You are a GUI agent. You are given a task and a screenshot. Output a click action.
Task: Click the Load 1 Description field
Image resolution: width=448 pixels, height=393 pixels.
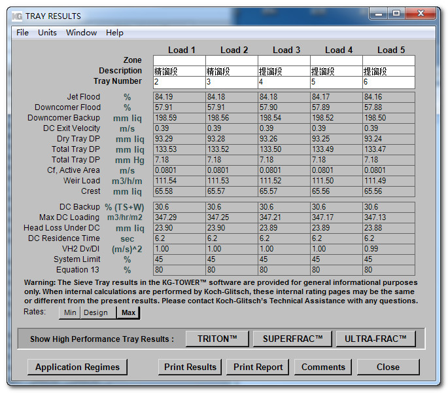coord(179,71)
